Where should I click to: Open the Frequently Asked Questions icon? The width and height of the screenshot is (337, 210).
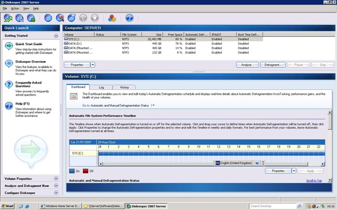coord(9,85)
